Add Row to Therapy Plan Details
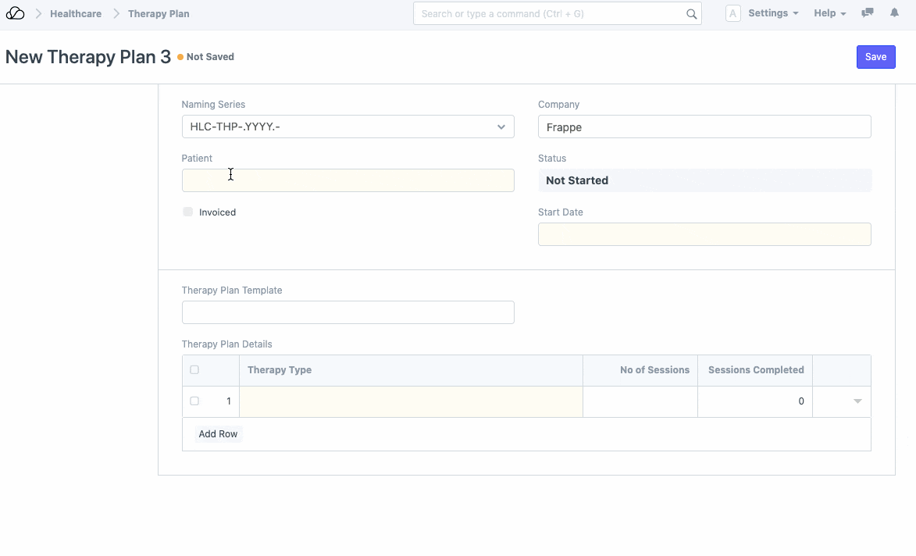 pyautogui.click(x=218, y=434)
